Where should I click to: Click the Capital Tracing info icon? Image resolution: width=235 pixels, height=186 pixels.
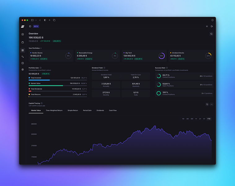point(42,103)
